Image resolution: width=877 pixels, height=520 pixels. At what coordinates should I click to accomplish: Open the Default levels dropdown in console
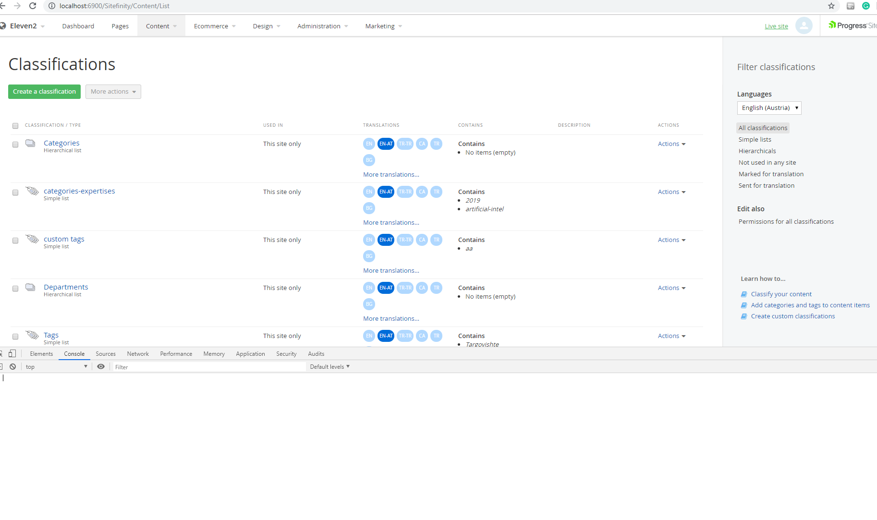(x=329, y=366)
